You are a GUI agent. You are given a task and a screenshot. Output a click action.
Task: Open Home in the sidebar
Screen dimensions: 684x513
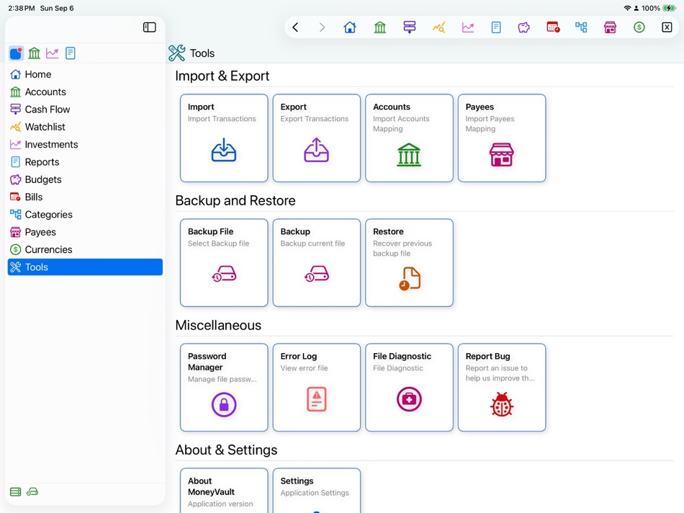coord(85,74)
